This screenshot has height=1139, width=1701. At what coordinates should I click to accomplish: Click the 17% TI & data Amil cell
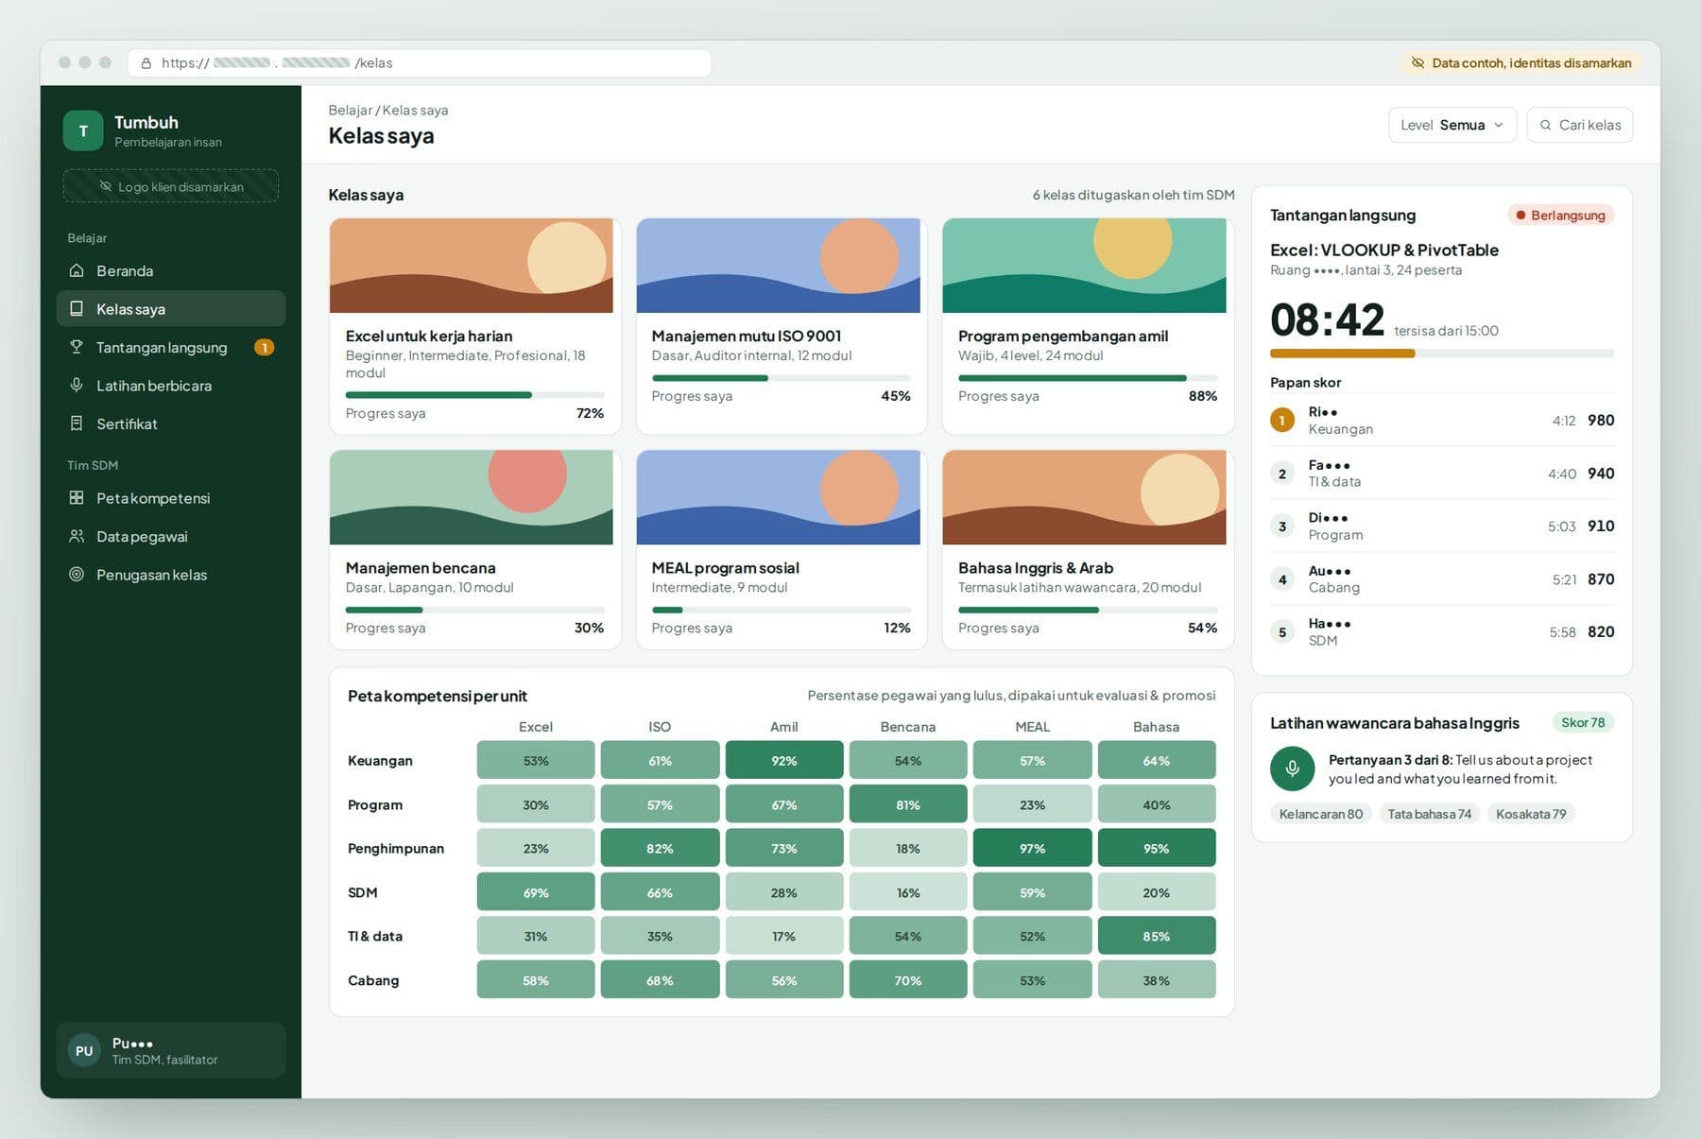(783, 936)
